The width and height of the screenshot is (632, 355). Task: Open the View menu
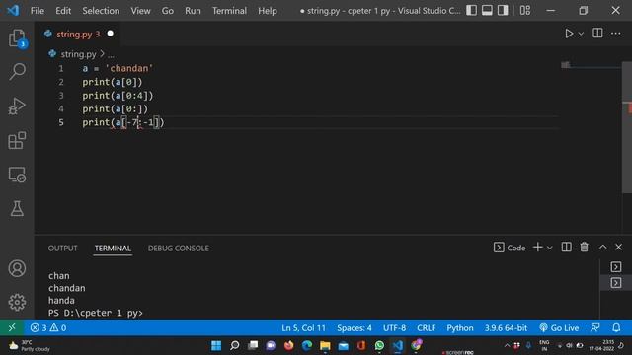(140, 11)
